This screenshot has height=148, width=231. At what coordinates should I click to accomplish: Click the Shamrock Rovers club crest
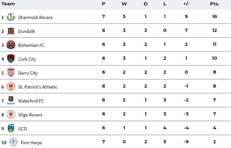(11, 17)
